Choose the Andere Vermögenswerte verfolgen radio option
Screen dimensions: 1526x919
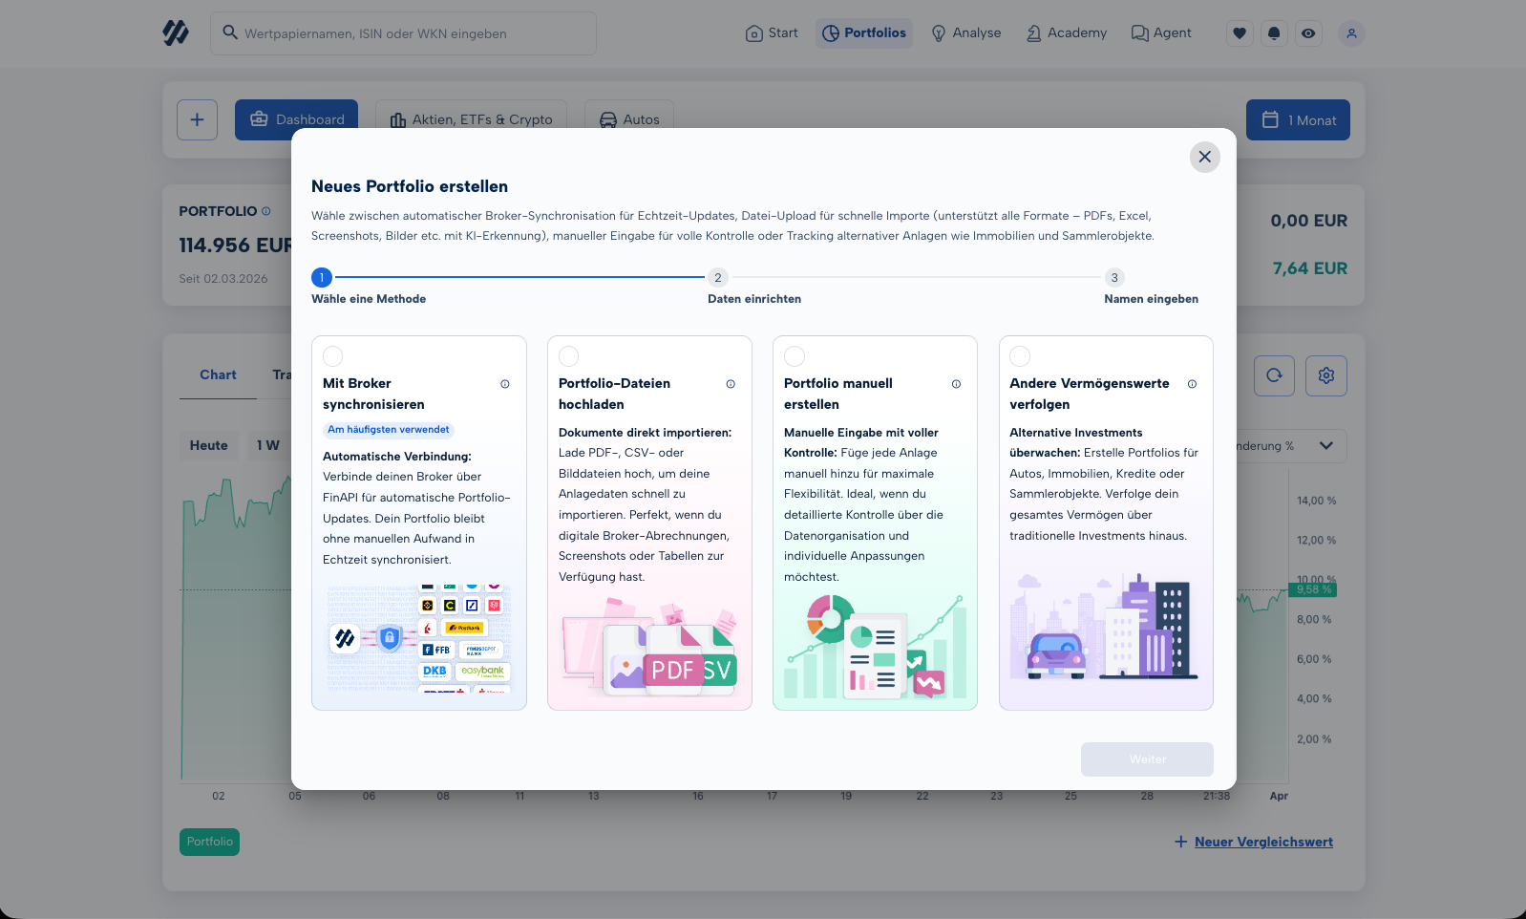[x=1020, y=356]
